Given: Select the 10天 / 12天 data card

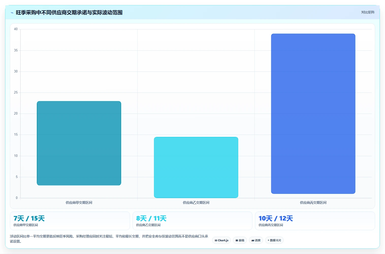Looking at the screenshot, I should click(x=315, y=221).
